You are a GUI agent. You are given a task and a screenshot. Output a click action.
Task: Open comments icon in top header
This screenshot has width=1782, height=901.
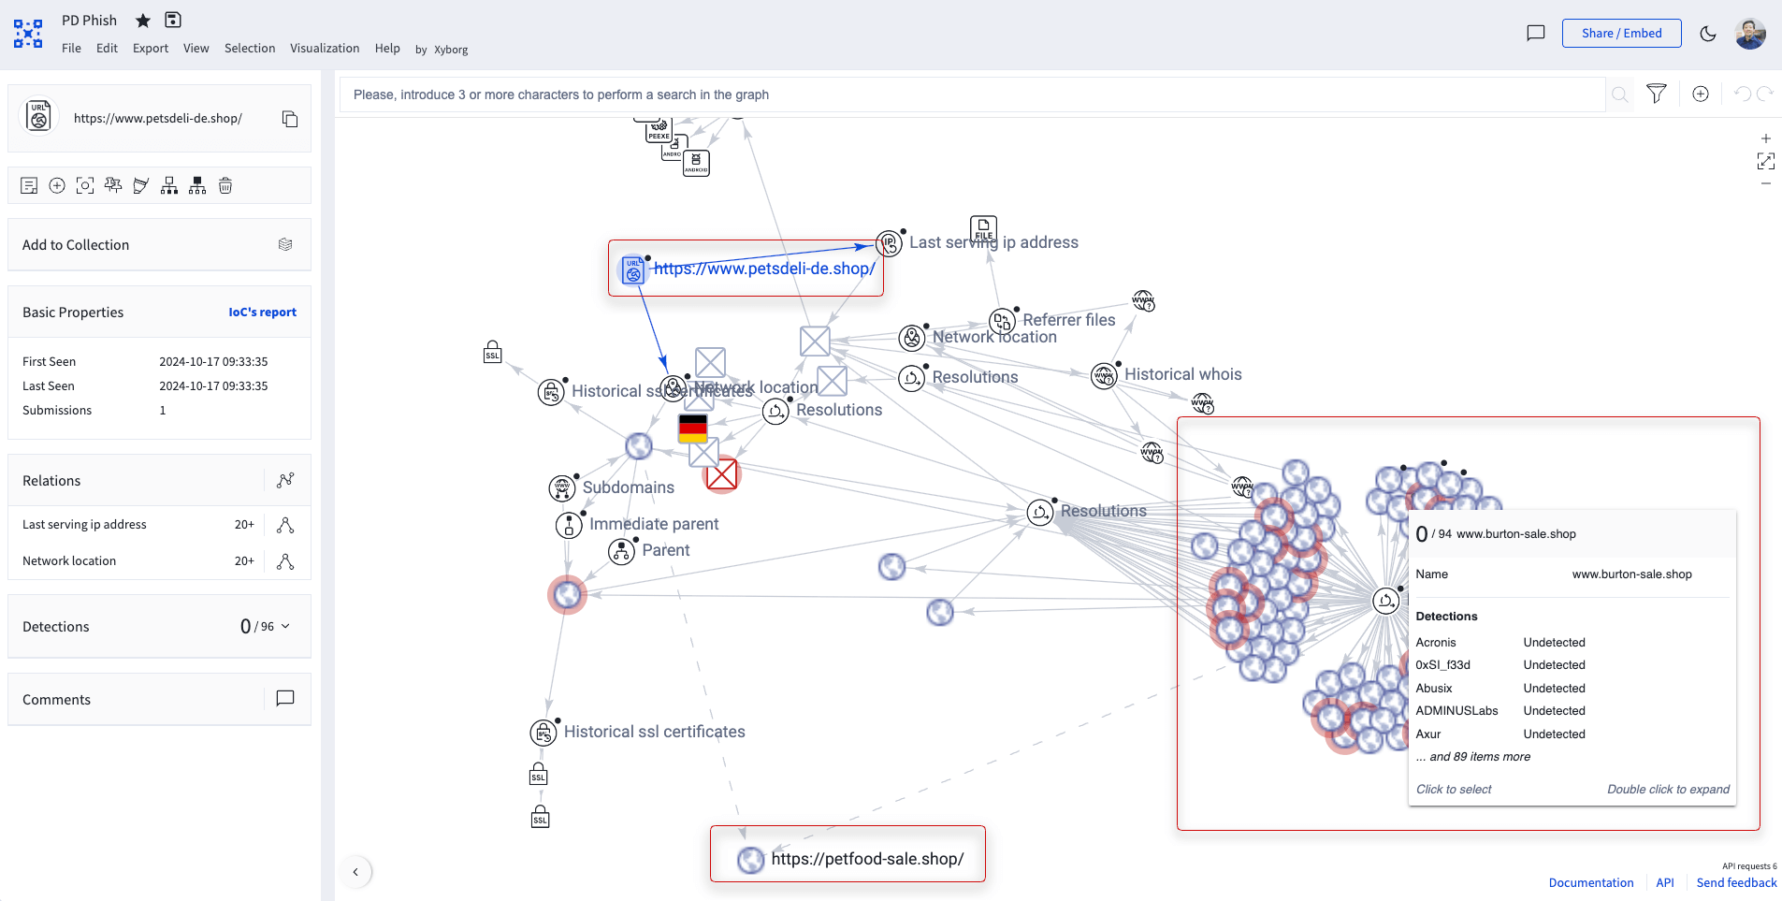click(1536, 34)
